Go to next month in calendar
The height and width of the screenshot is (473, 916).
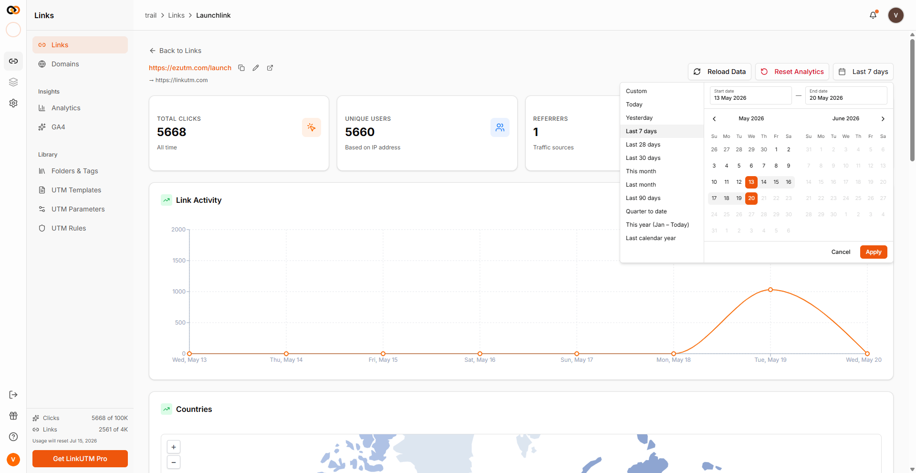[x=883, y=119]
